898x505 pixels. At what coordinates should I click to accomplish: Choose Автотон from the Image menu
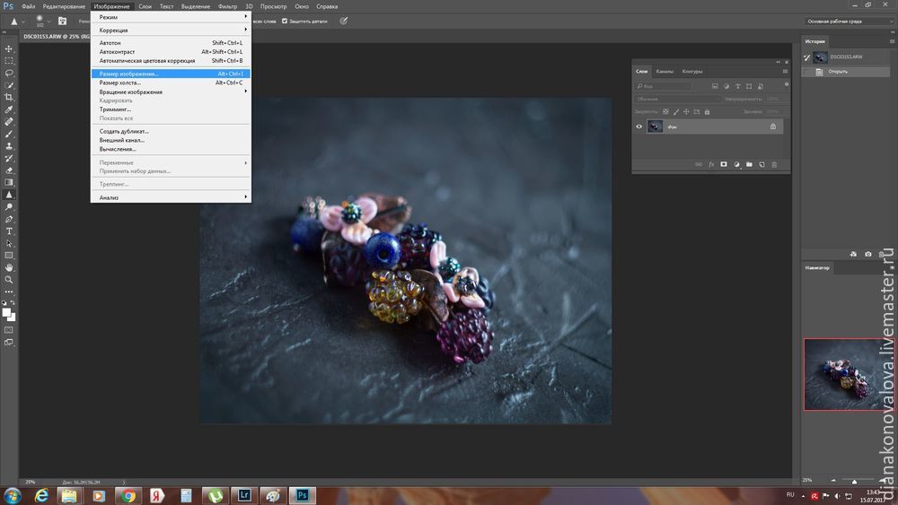(171, 43)
